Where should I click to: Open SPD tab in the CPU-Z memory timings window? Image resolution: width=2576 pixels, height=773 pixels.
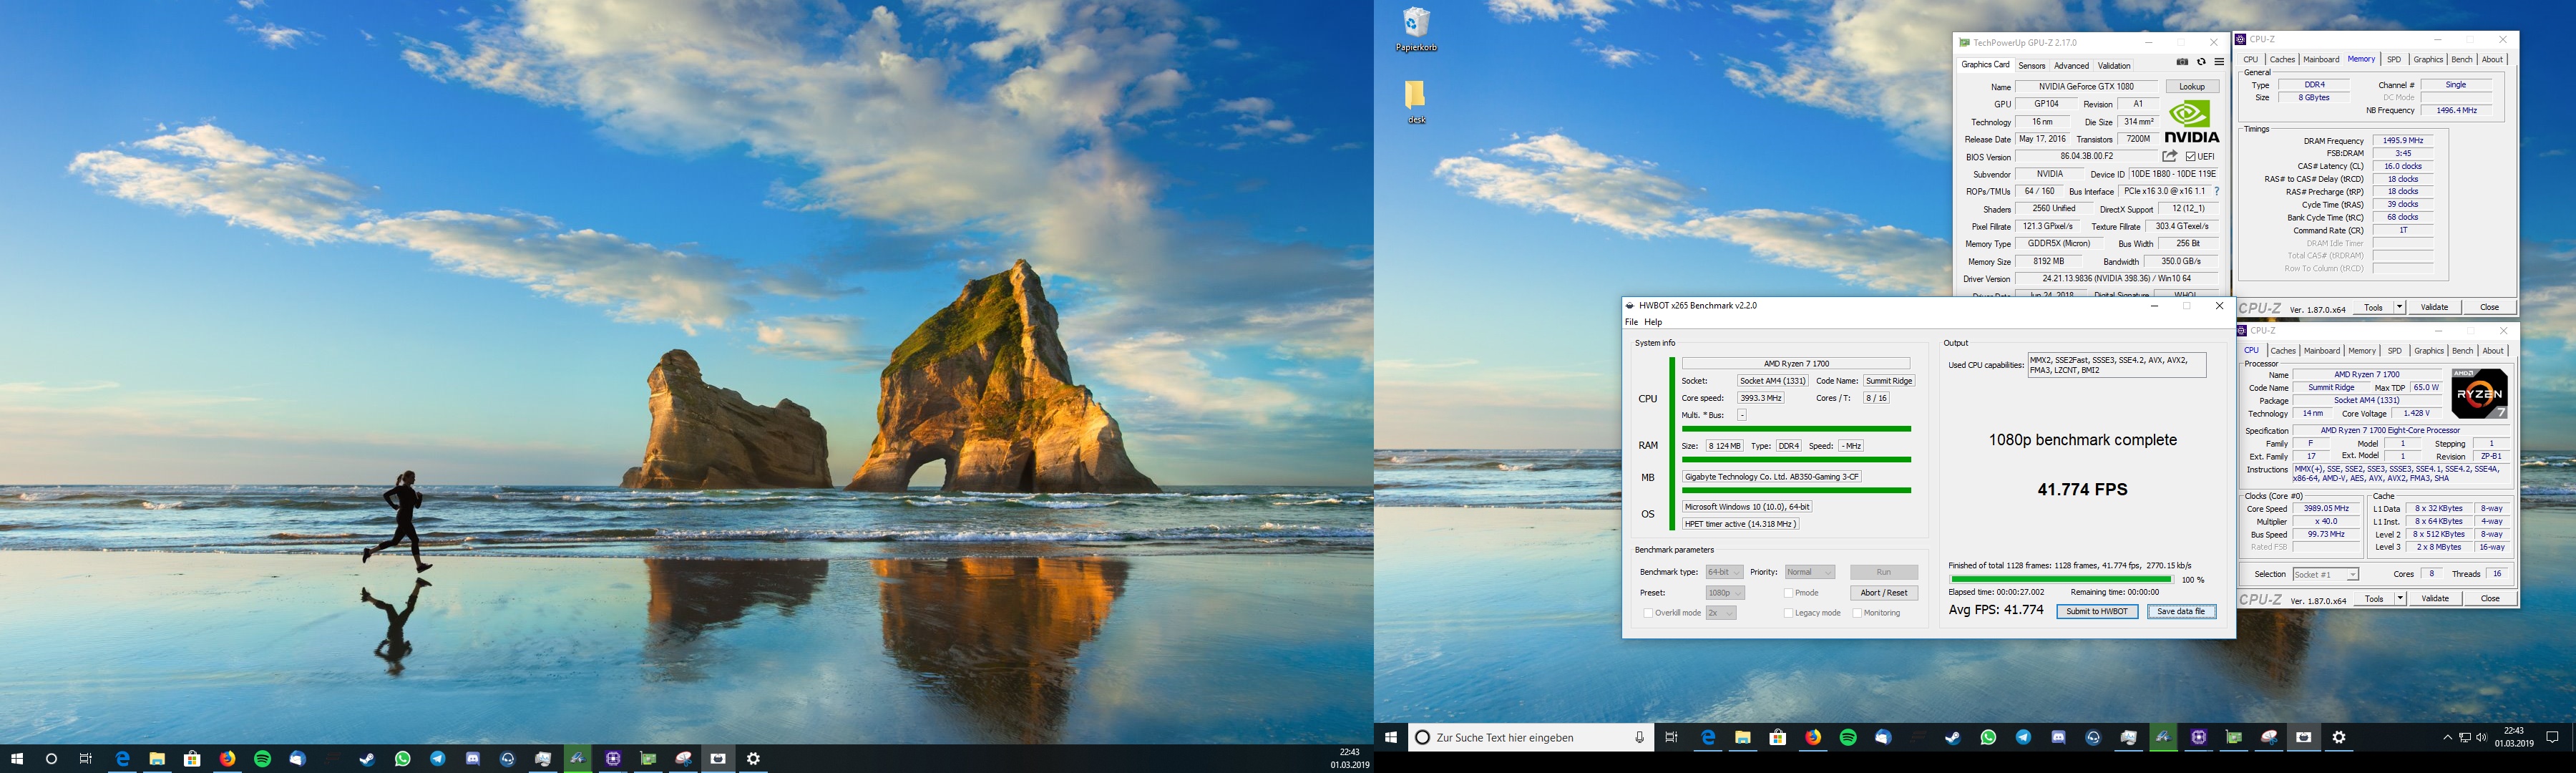[x=2394, y=60]
